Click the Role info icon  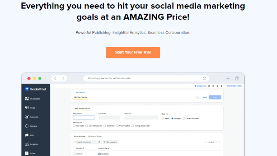pyautogui.click(x=167, y=114)
